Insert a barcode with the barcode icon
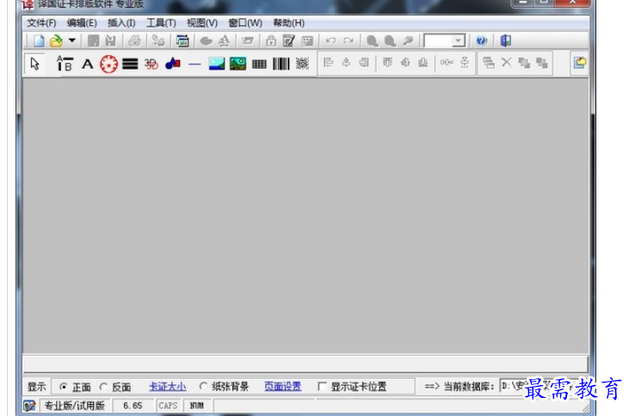This screenshot has height=416, width=629. click(x=281, y=64)
